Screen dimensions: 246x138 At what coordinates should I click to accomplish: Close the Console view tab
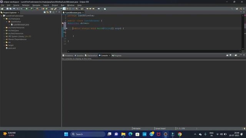109,56
